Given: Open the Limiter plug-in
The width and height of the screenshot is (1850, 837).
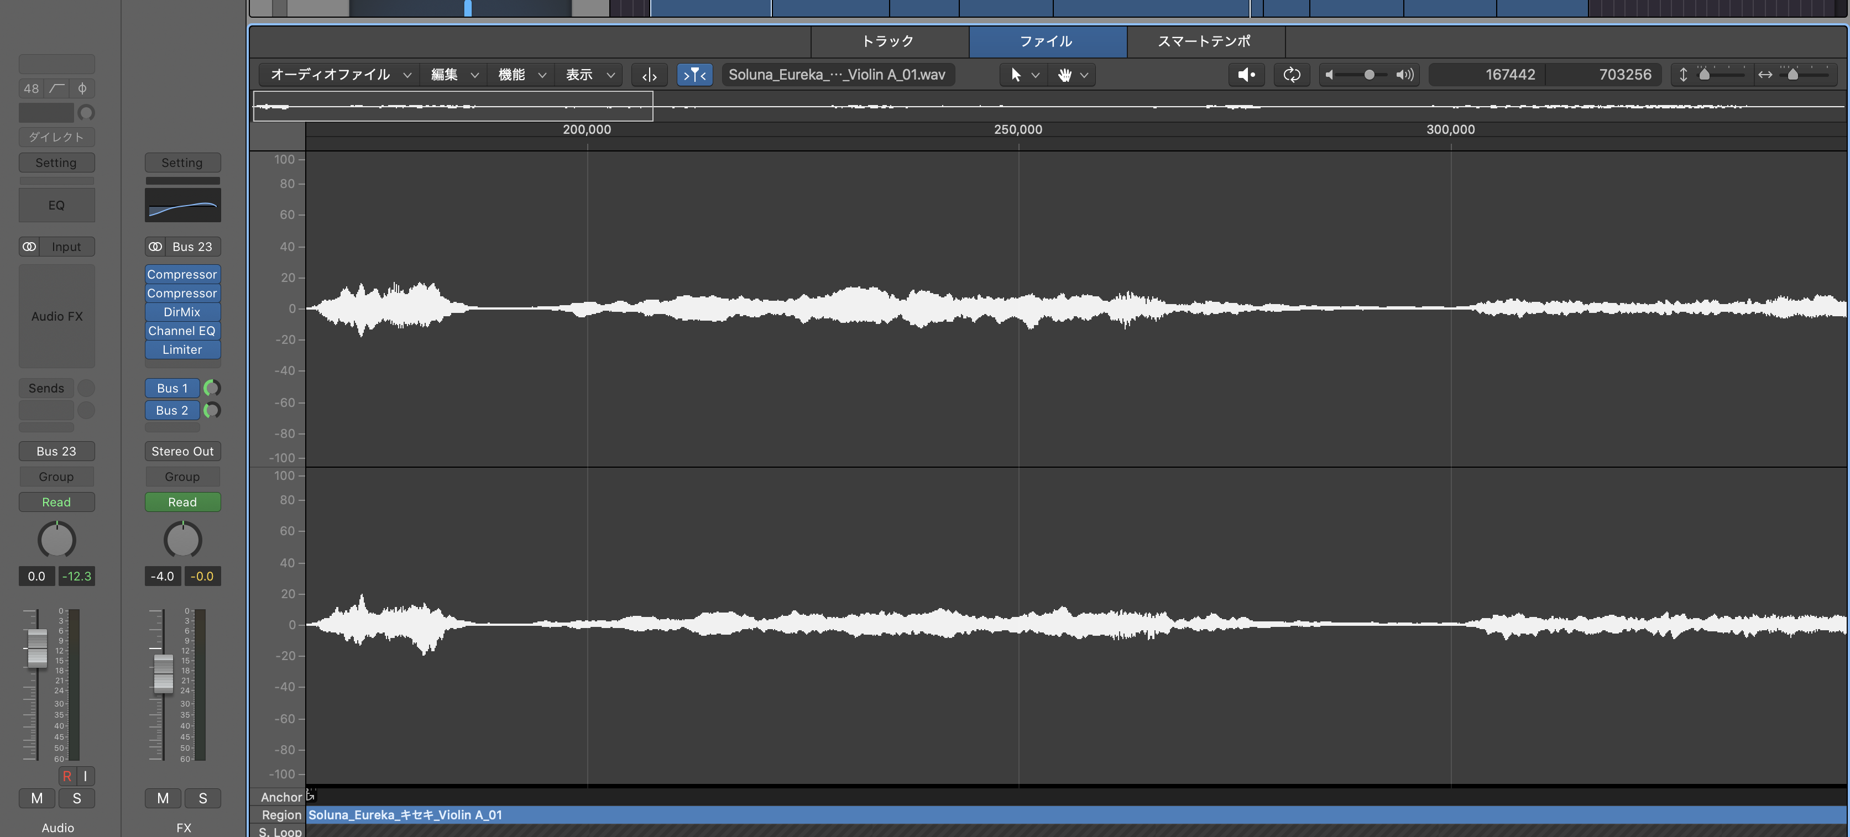Looking at the screenshot, I should point(182,349).
